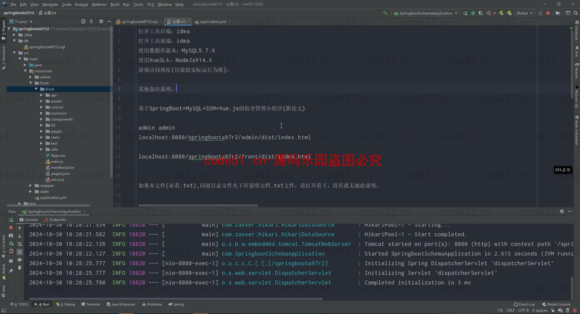Collapse all in Project panel toolbar
The width and height of the screenshot is (580, 314).
[91, 21]
